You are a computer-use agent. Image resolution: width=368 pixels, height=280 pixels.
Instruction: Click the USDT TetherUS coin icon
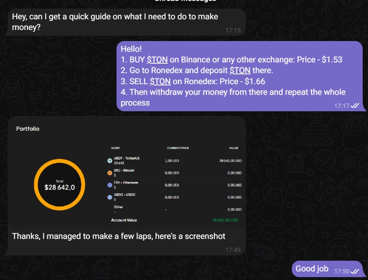[x=110, y=161]
